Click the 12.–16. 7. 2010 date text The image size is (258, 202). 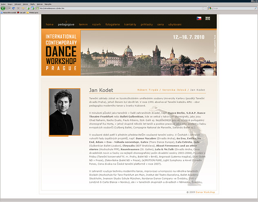[x=189, y=37]
